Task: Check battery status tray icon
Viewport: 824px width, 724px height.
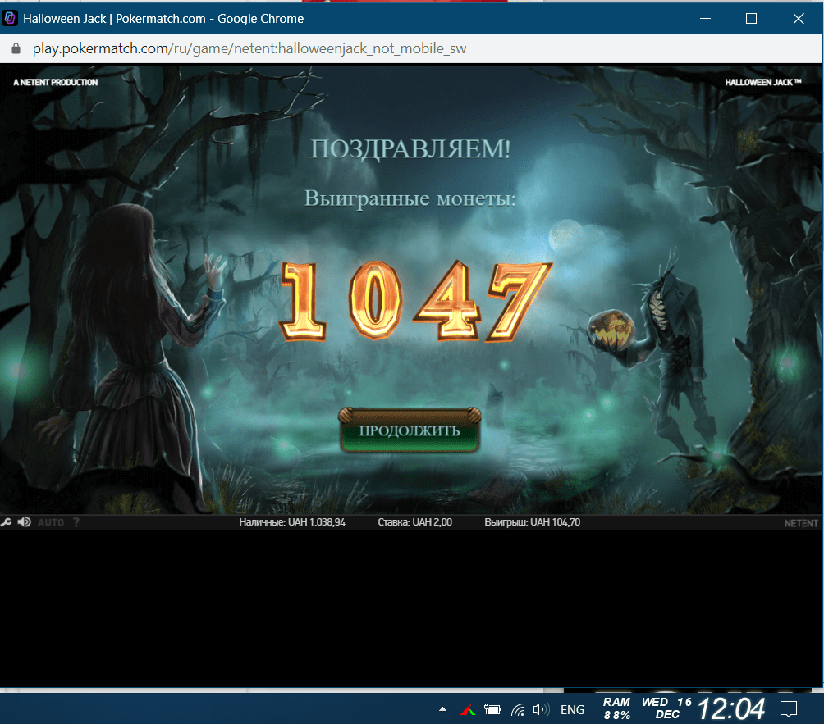Action: pos(492,710)
